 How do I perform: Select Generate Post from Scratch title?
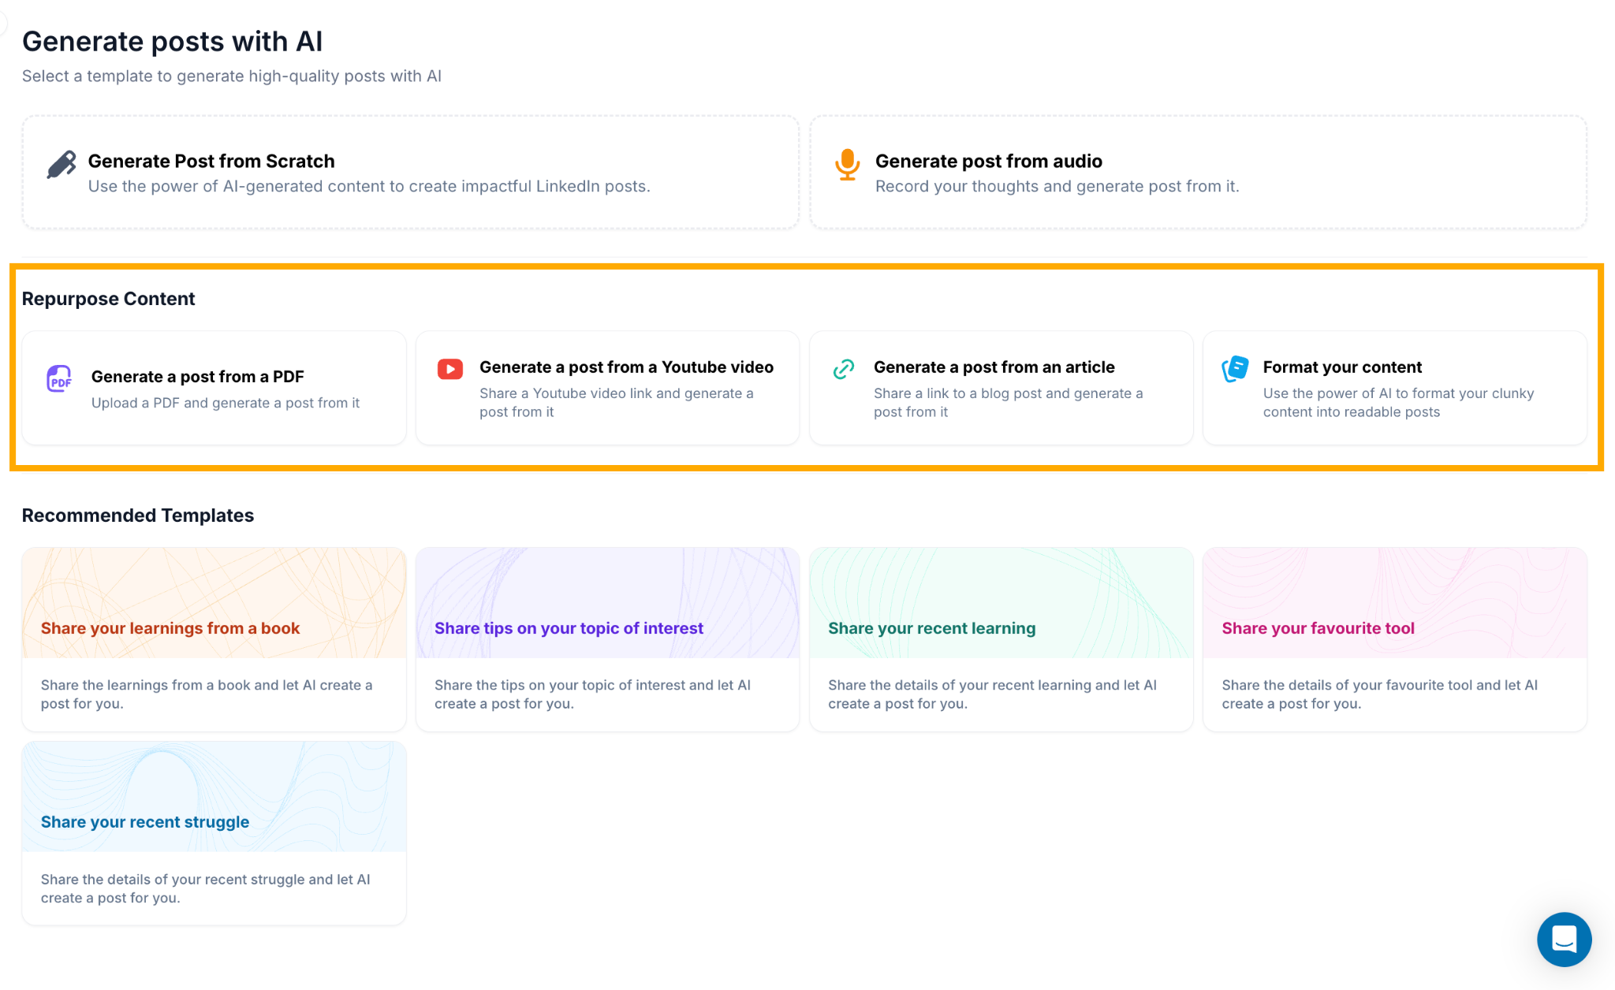click(211, 161)
